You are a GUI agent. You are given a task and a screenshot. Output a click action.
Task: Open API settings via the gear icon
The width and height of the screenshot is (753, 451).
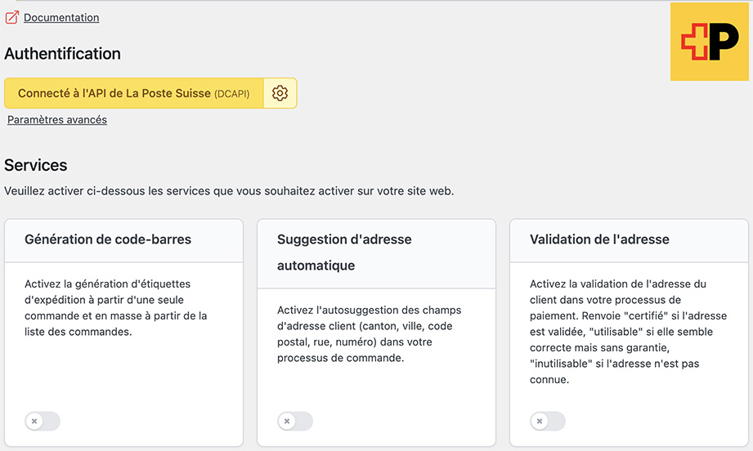(280, 93)
